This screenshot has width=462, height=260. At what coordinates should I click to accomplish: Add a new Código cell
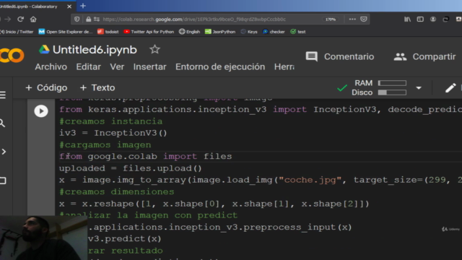tap(46, 88)
